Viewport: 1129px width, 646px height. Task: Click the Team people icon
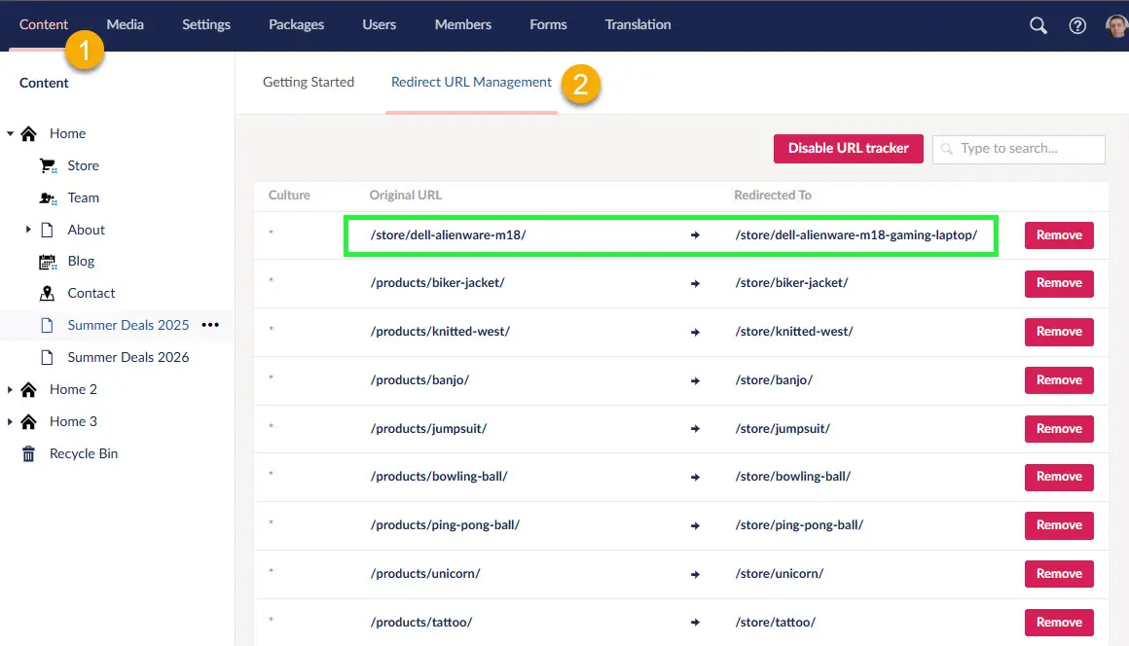pos(47,197)
